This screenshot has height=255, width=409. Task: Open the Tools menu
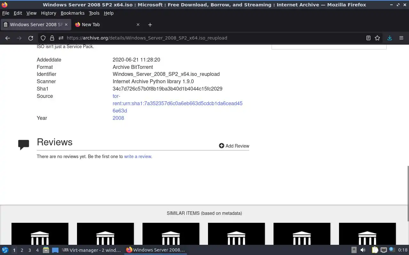(94, 13)
